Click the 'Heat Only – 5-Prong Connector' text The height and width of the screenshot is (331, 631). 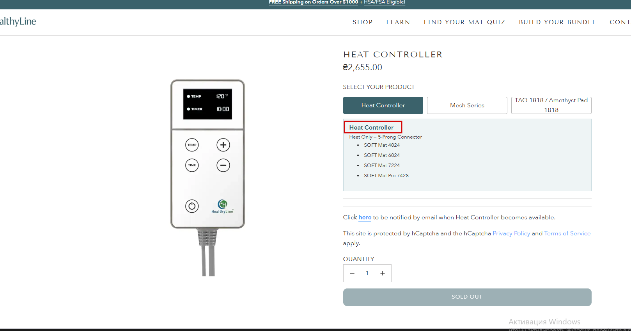[x=385, y=137]
